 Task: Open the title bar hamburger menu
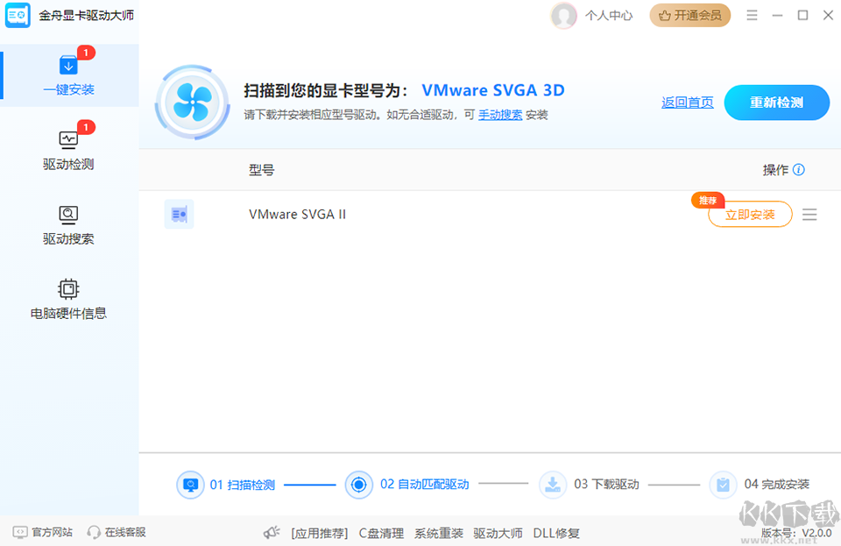[x=752, y=15]
